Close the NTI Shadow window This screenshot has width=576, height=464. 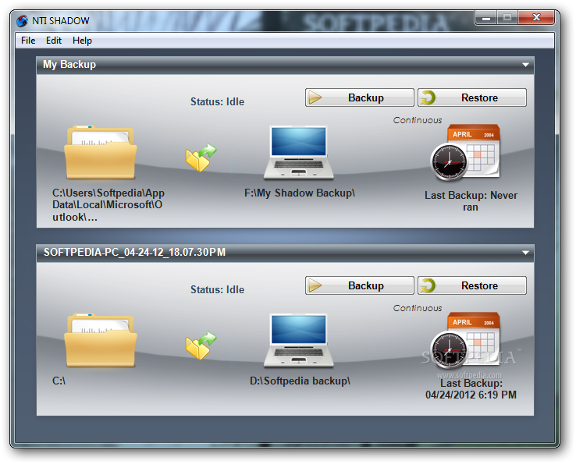(x=536, y=17)
